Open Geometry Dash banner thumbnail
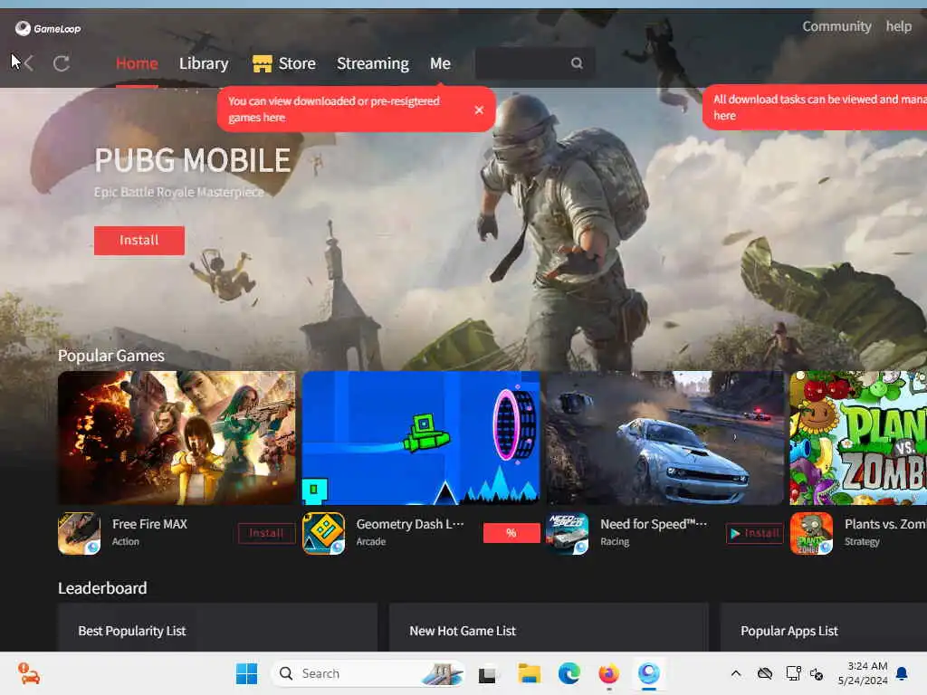The width and height of the screenshot is (927, 695). click(x=421, y=438)
